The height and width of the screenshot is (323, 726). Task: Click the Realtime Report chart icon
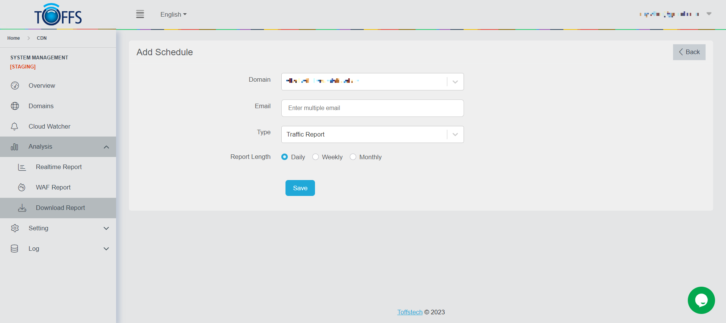(x=22, y=167)
